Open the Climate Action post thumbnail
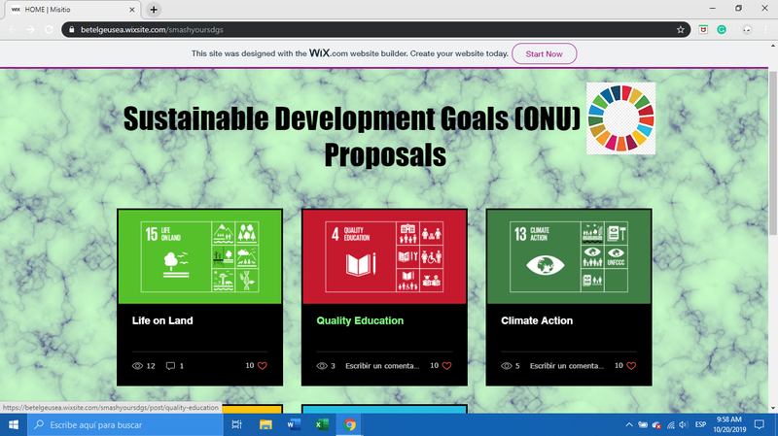Viewport: 778px width, 436px height. [x=569, y=256]
